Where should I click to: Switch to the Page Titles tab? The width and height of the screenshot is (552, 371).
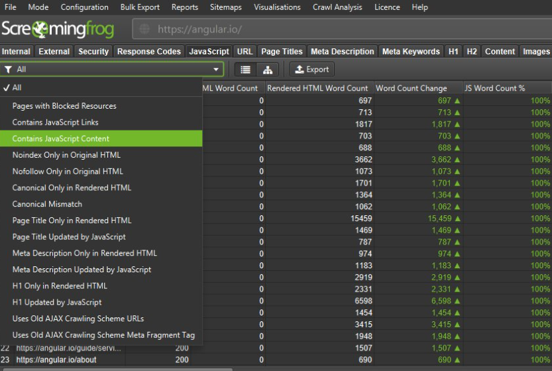pyautogui.click(x=282, y=52)
